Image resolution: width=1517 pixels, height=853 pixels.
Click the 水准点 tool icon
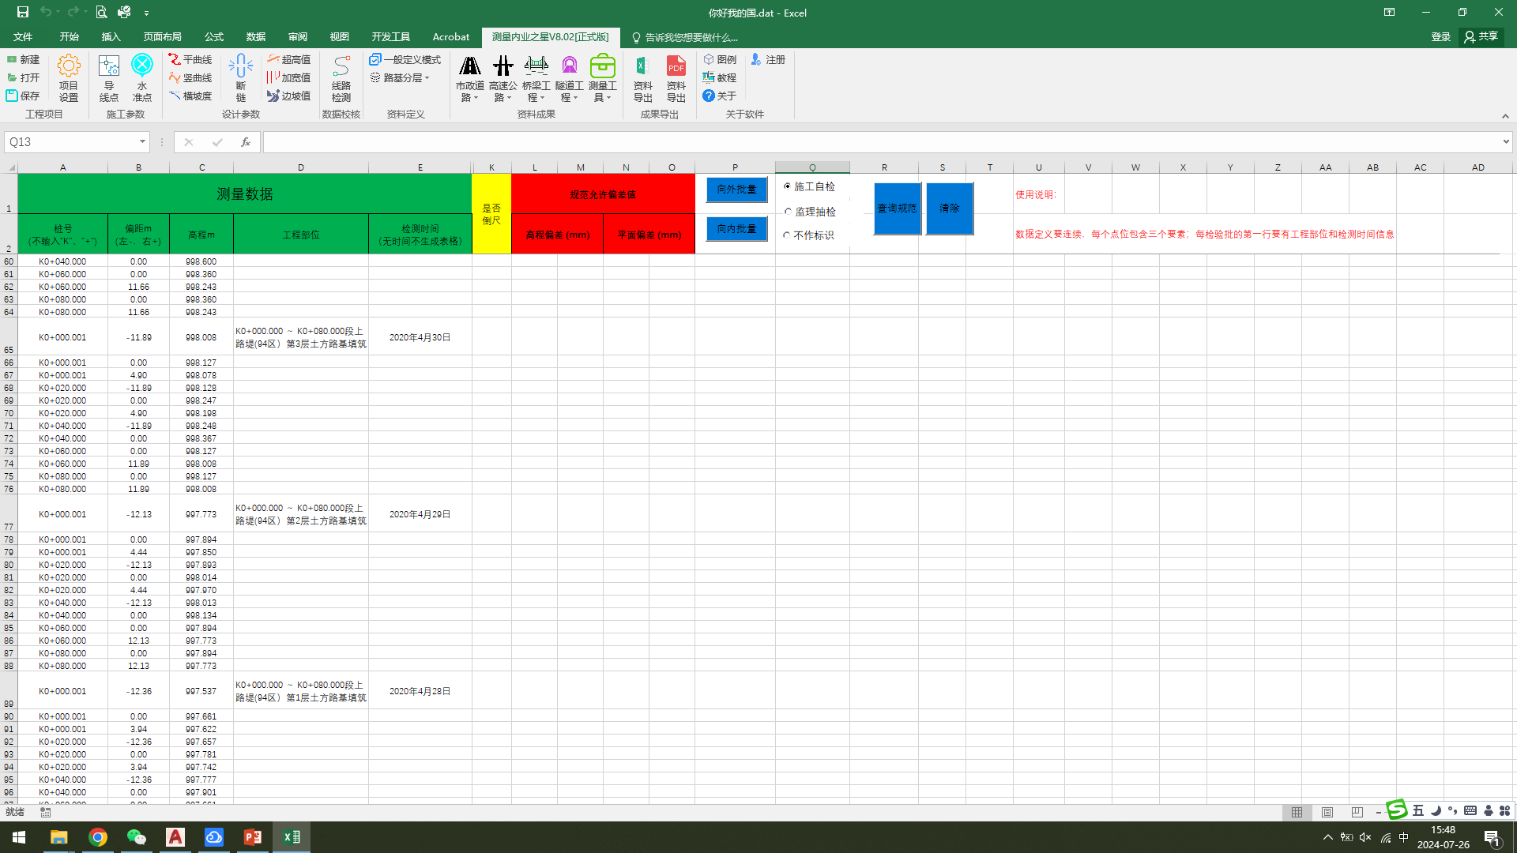point(141,77)
